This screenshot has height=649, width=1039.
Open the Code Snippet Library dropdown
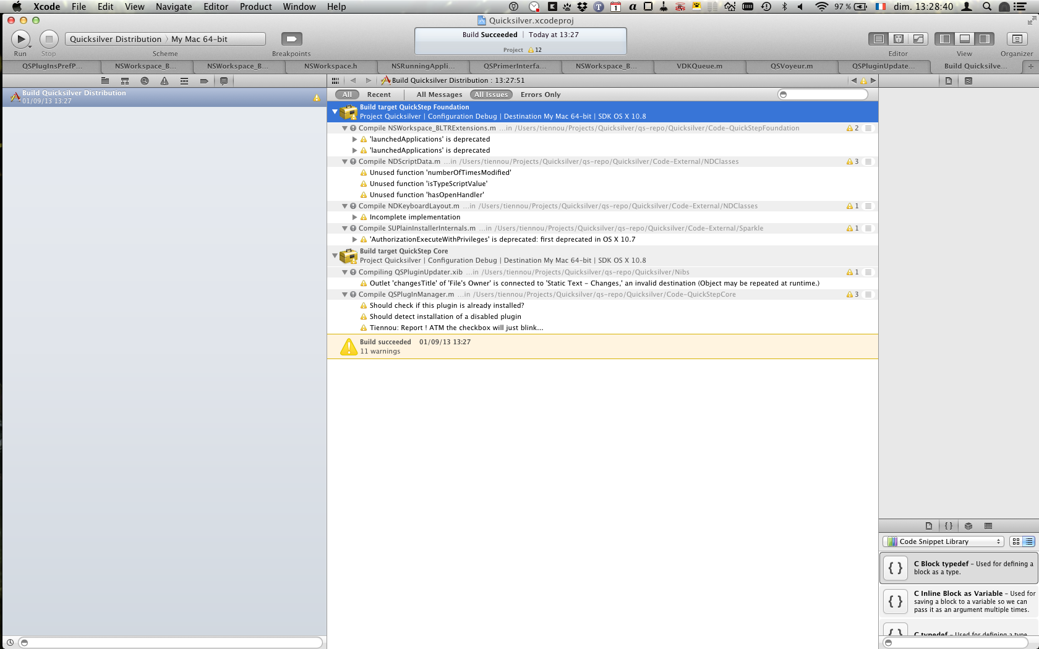click(x=943, y=541)
